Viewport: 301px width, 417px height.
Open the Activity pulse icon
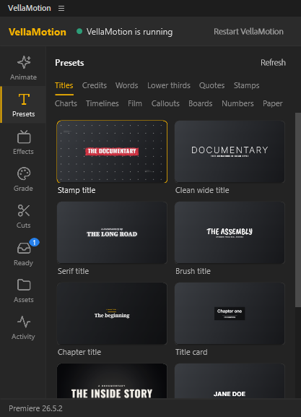point(24,322)
